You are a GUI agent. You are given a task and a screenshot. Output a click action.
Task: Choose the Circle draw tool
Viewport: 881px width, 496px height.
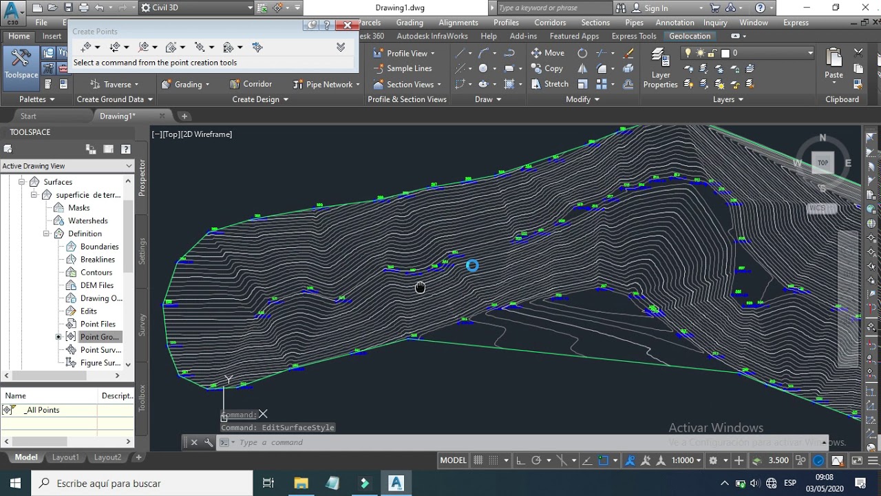pyautogui.click(x=483, y=69)
